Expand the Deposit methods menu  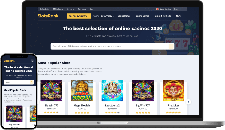pyautogui.click(x=164, y=16)
